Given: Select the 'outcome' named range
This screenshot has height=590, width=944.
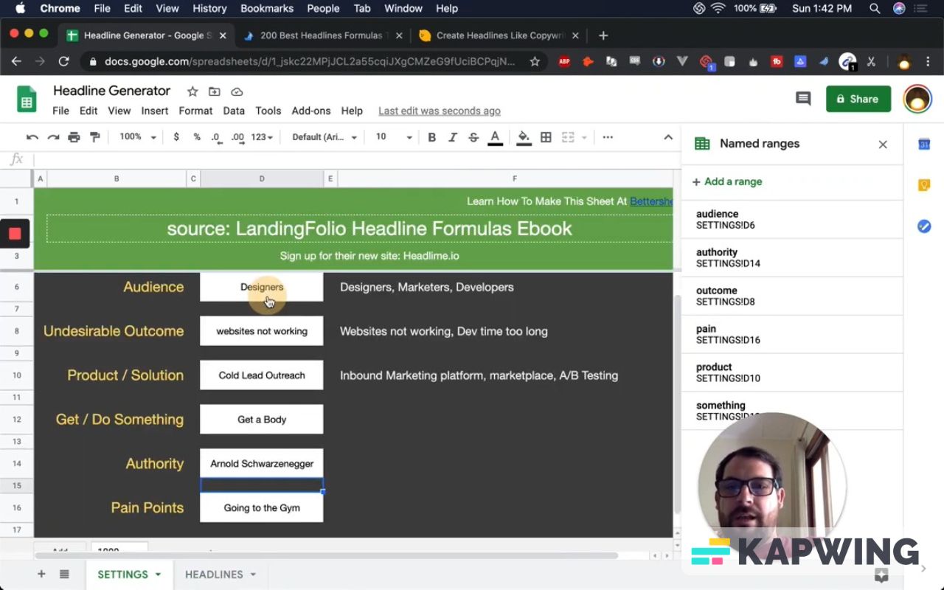Looking at the screenshot, I should (792, 296).
